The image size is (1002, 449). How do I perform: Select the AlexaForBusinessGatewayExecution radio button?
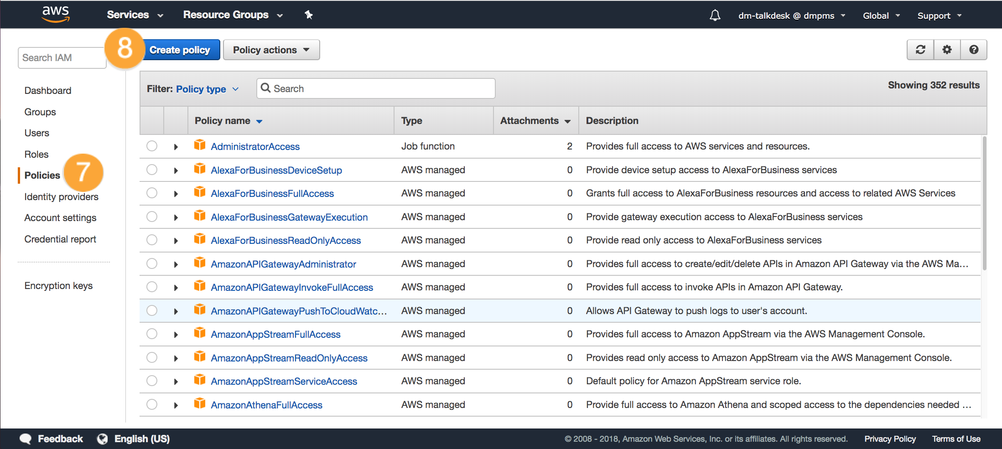(x=152, y=217)
